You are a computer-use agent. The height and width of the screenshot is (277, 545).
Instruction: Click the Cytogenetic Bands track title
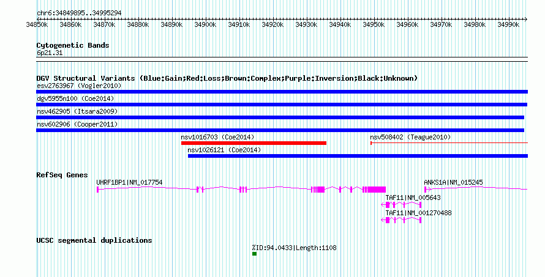pos(73,45)
